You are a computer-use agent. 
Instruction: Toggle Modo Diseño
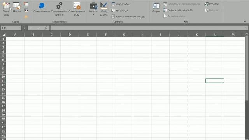pos(104,9)
